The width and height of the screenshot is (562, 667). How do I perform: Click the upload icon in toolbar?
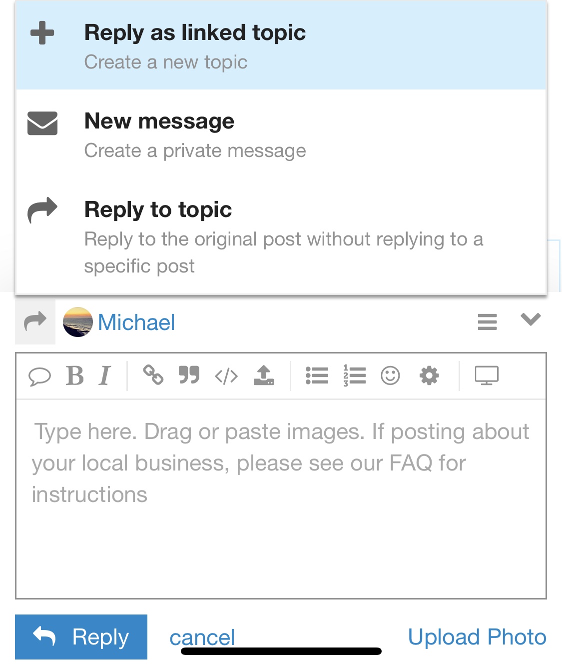[264, 375]
